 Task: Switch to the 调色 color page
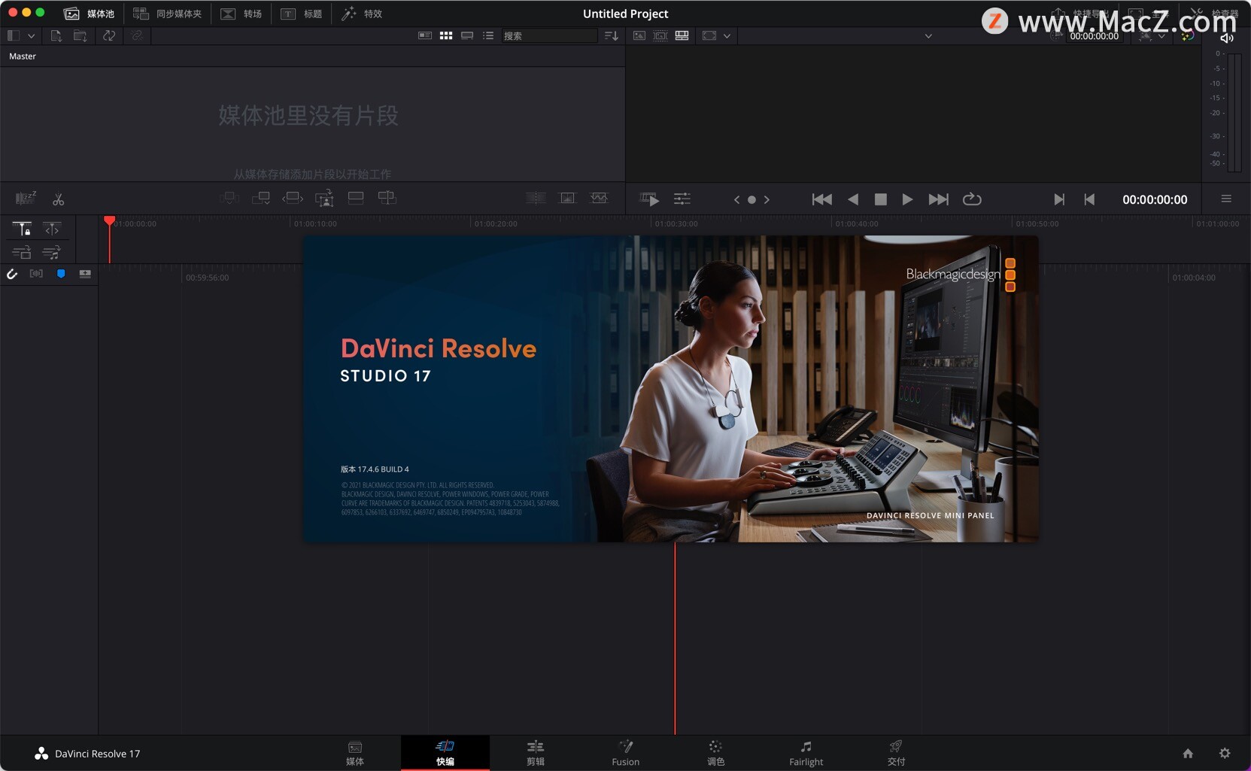click(715, 753)
